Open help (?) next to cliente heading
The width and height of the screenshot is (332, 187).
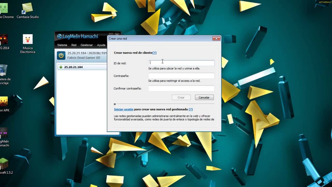[154, 53]
